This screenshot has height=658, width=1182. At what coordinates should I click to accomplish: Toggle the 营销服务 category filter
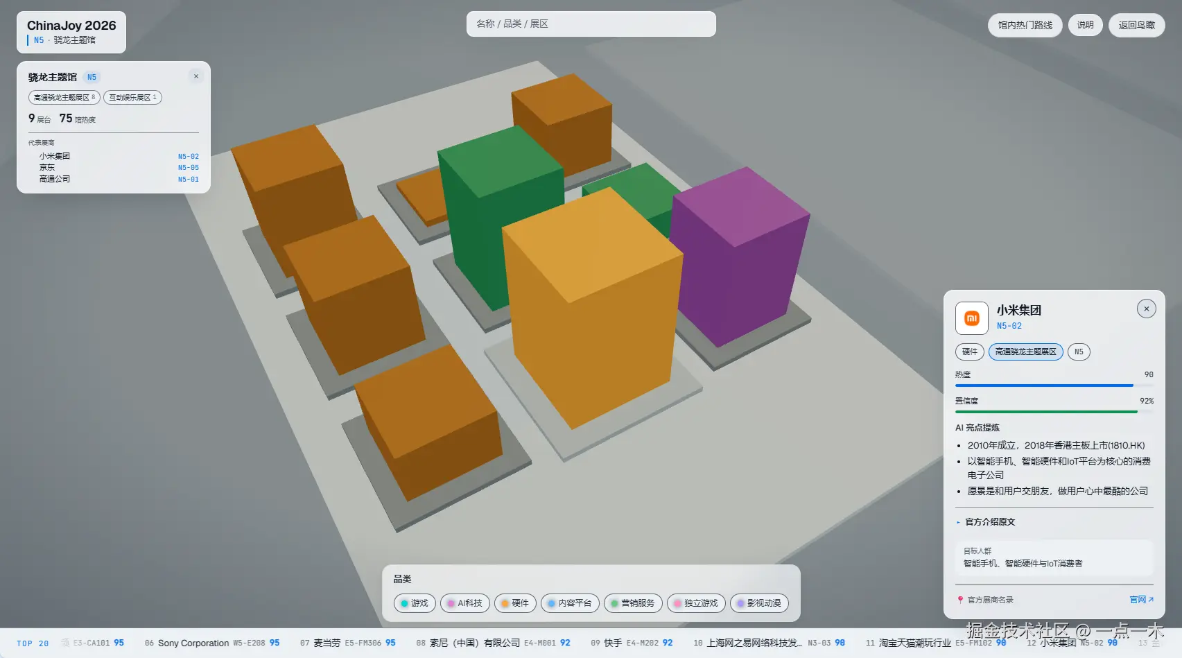tap(633, 603)
